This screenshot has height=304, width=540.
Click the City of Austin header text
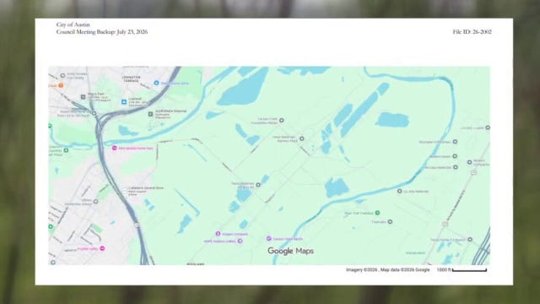[x=73, y=24]
